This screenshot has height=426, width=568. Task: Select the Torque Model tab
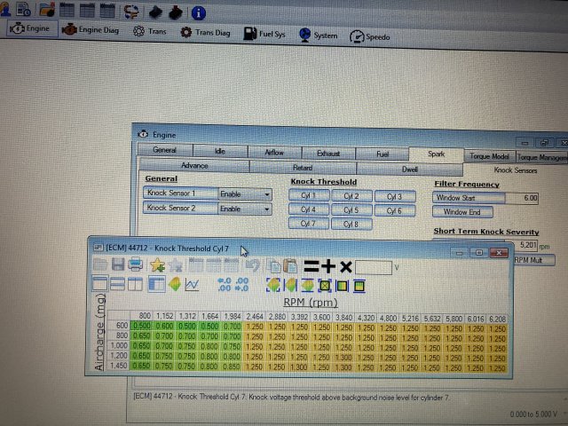coord(488,155)
